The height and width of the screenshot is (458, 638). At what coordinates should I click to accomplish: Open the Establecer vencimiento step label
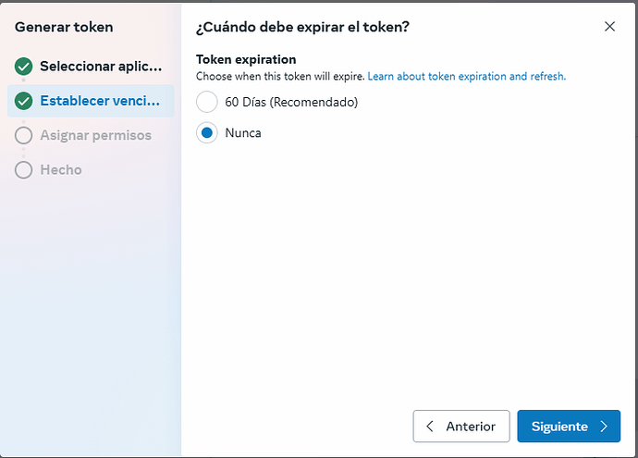(x=102, y=101)
